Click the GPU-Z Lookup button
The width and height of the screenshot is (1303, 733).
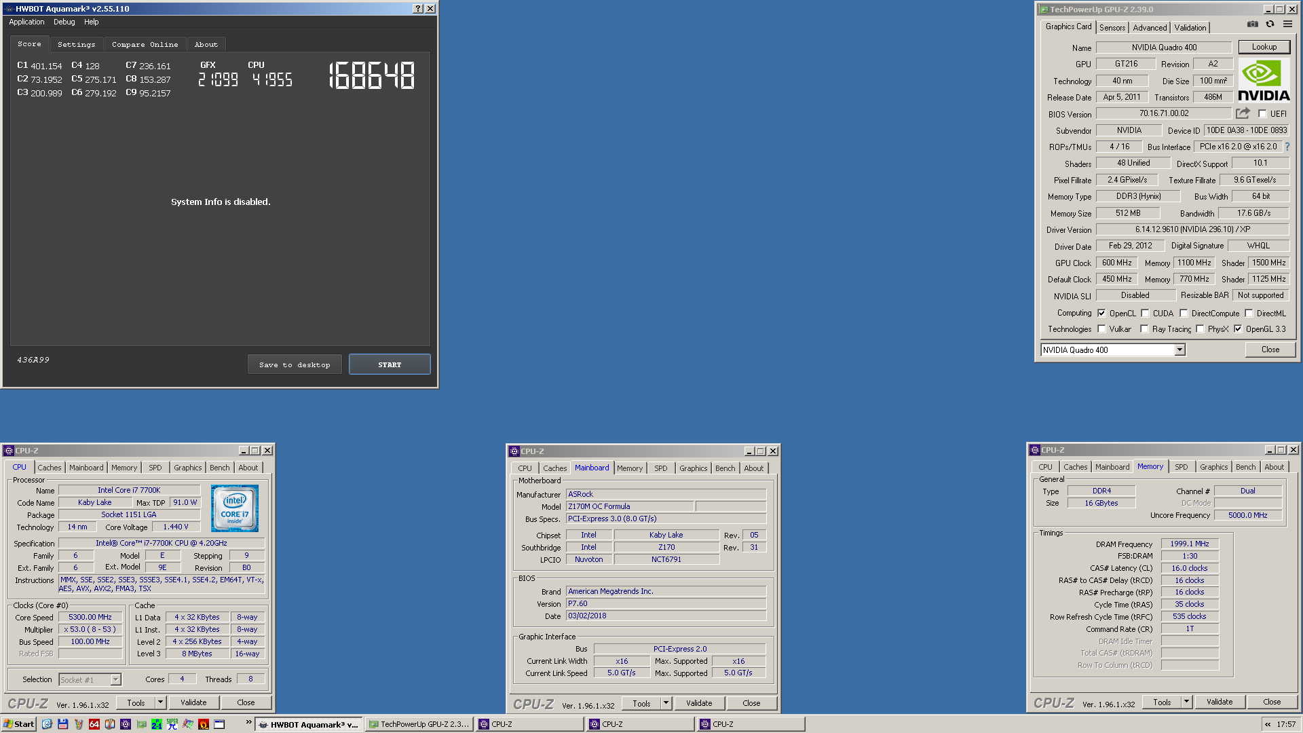1264,47
